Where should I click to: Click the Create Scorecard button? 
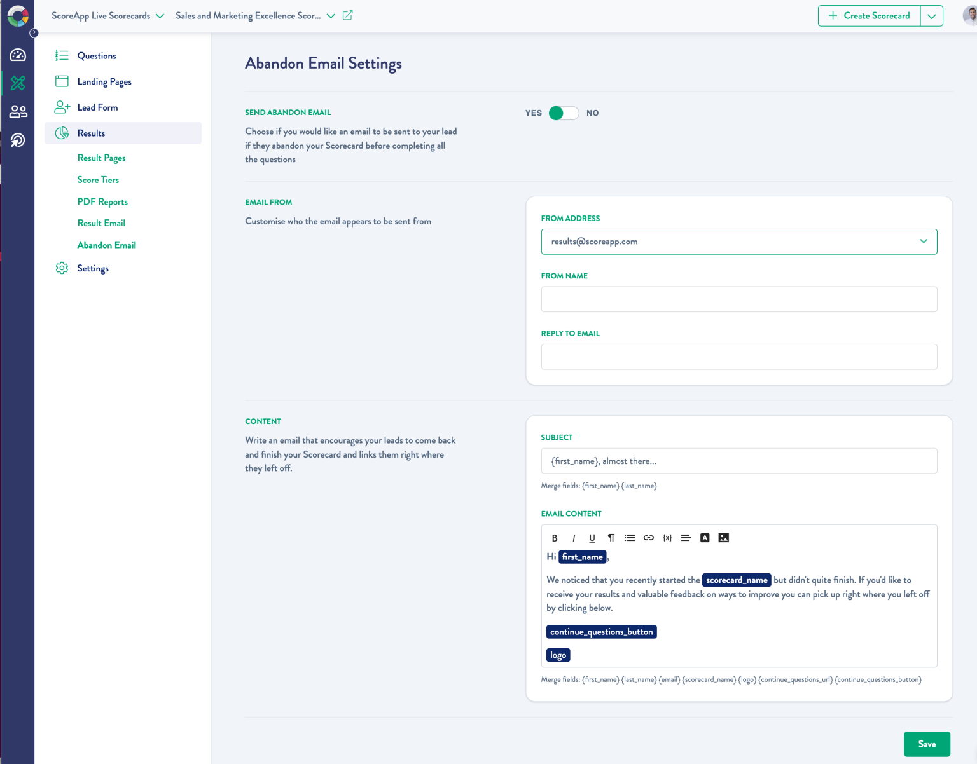(870, 16)
